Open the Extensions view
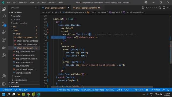The width and height of the screenshot is (172, 97). tap(4, 40)
